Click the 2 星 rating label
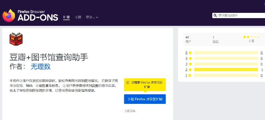This screenshot has width=265, height=120. tap(251, 41)
